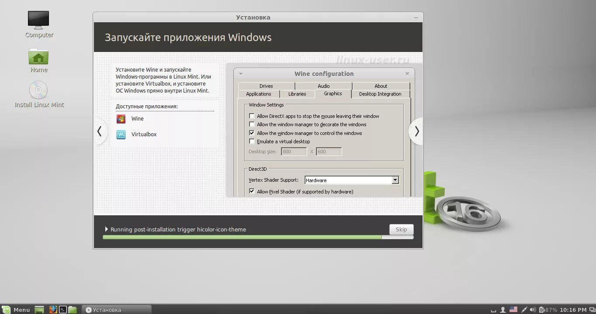
Task: Click the desktop width field showing 800
Action: (x=294, y=152)
